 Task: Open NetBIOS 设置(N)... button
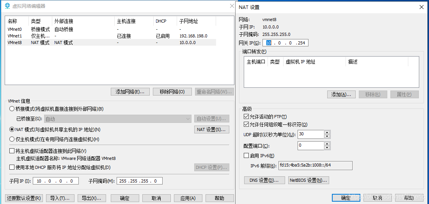point(308,180)
